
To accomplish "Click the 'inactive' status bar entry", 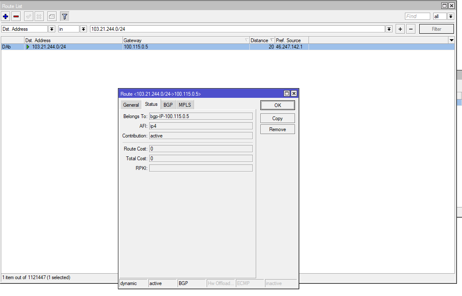I will (281, 283).
